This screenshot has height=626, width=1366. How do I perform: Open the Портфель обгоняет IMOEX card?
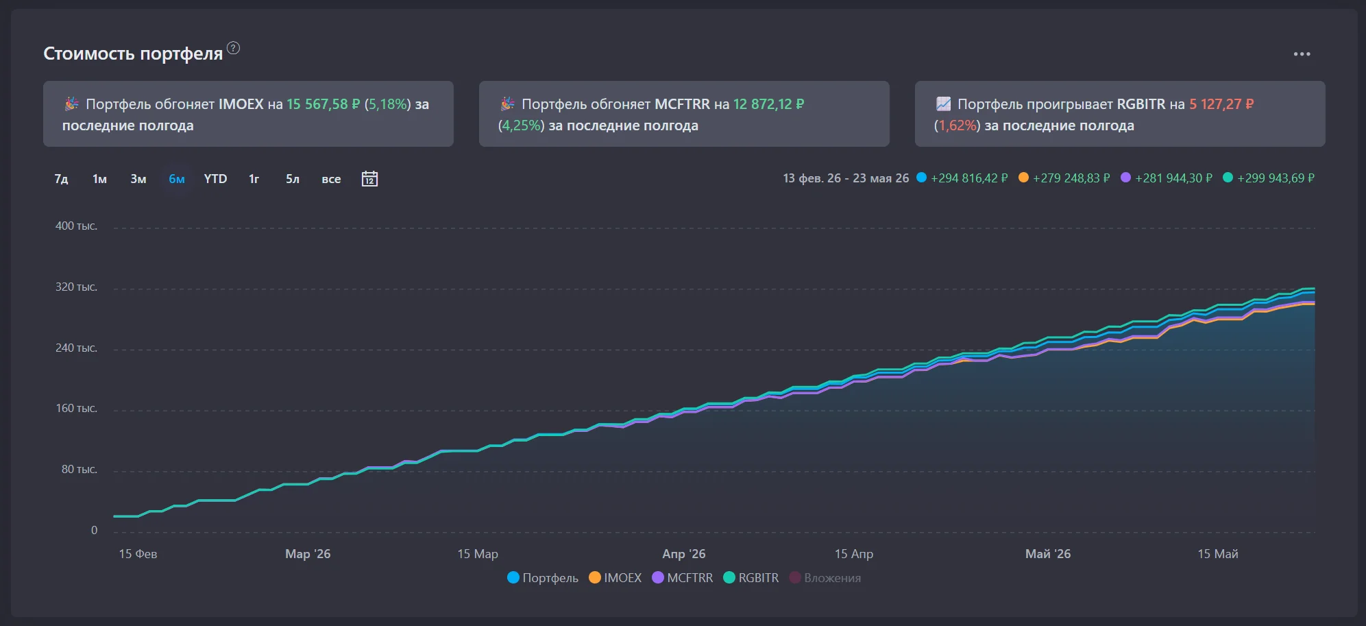[248, 114]
